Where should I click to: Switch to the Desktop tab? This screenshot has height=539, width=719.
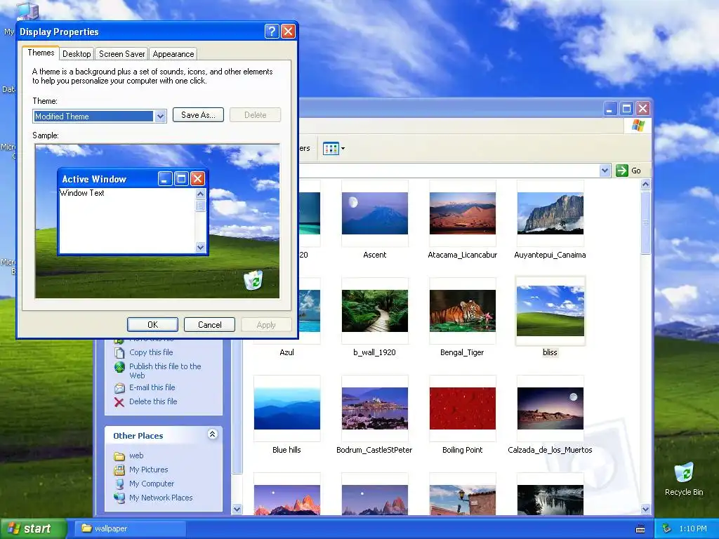pos(77,53)
